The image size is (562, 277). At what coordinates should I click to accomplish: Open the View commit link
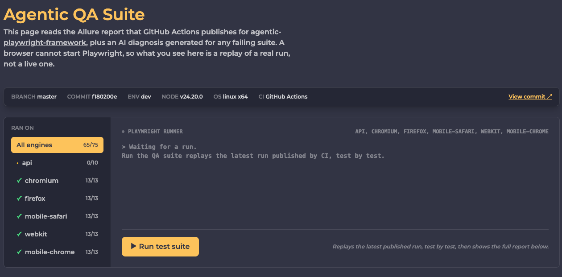click(x=530, y=96)
